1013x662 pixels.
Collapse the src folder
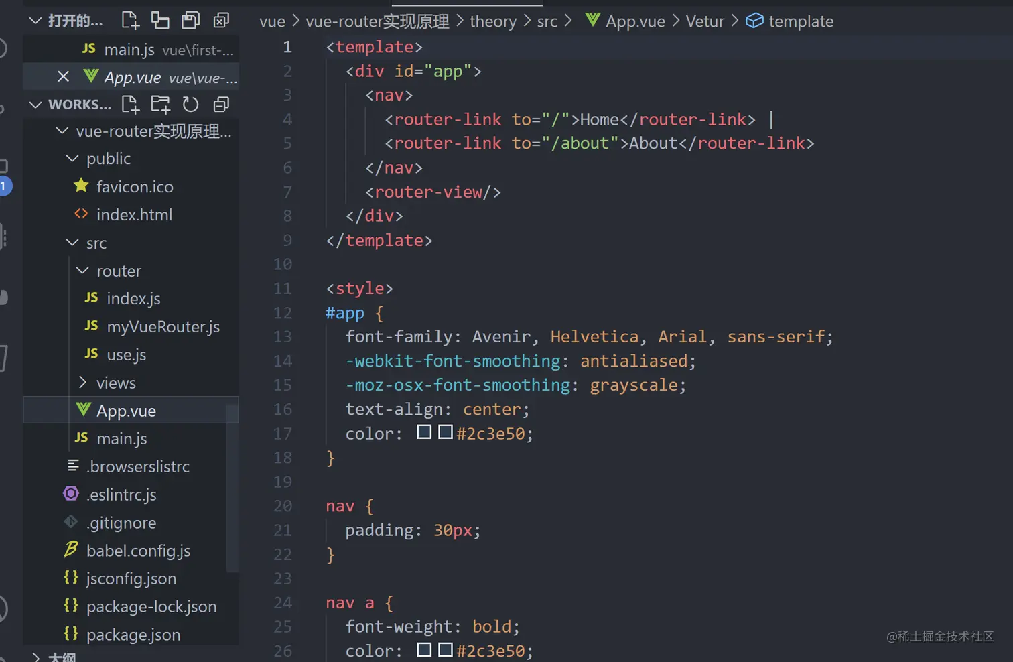(72, 243)
